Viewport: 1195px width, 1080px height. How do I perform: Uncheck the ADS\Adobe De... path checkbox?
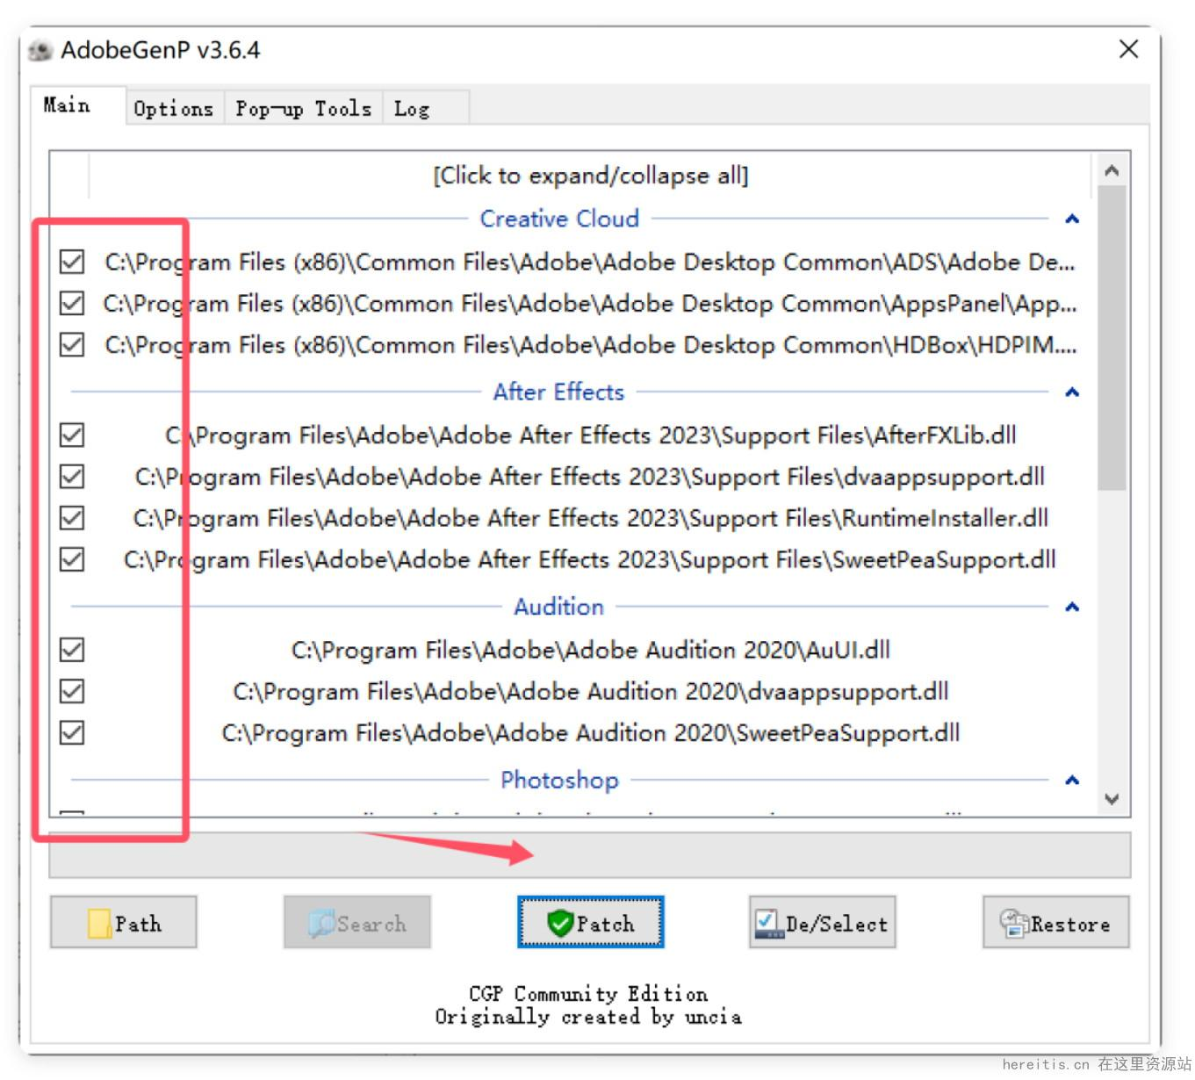coord(72,262)
